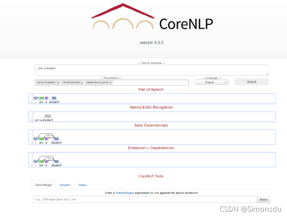Click the Match button

click(x=263, y=200)
